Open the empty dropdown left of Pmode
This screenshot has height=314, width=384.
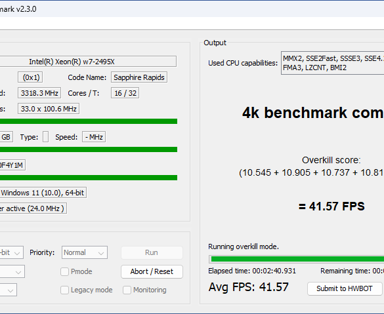(x=12, y=271)
